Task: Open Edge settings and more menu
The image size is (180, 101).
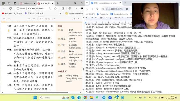Action: click(x=76, y=8)
